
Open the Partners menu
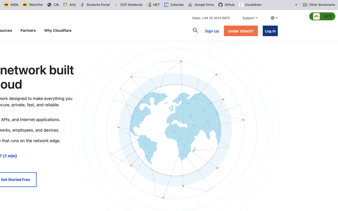coord(28,31)
